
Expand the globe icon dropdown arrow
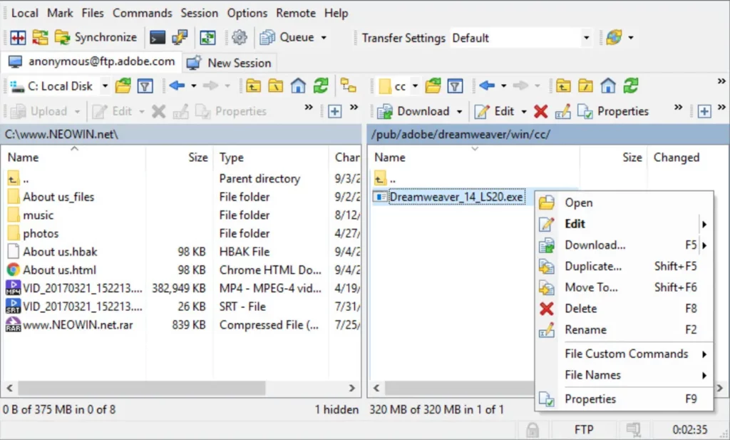631,37
